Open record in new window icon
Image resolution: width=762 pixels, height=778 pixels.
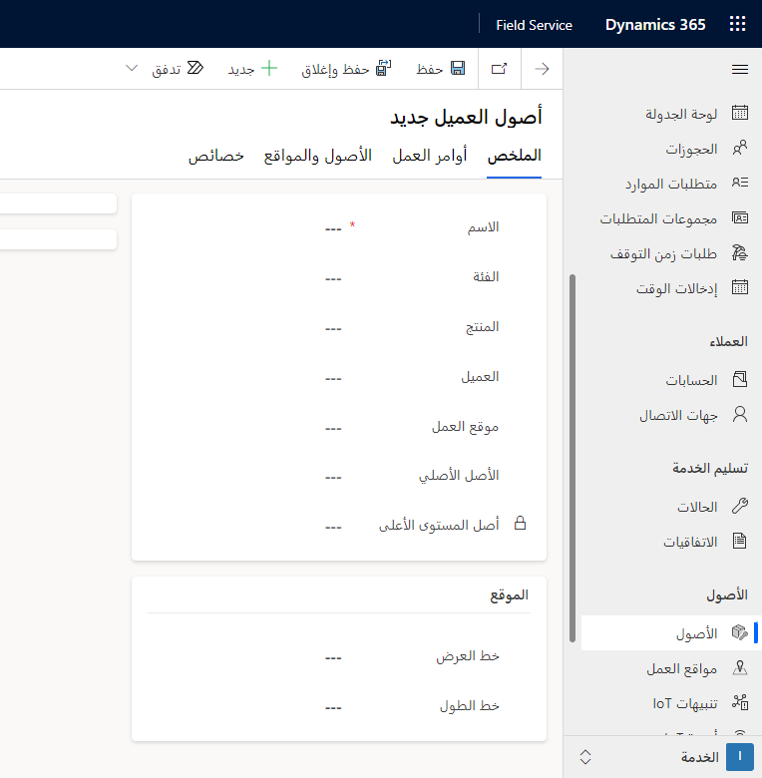499,69
